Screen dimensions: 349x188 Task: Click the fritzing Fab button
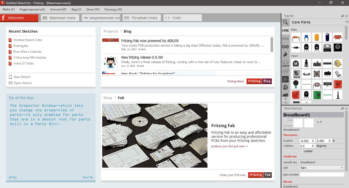pos(260,175)
